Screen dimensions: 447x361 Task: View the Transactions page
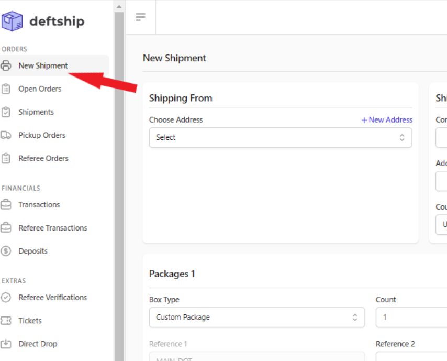39,205
